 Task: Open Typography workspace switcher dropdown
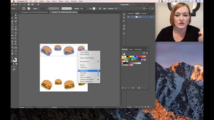(125, 5)
